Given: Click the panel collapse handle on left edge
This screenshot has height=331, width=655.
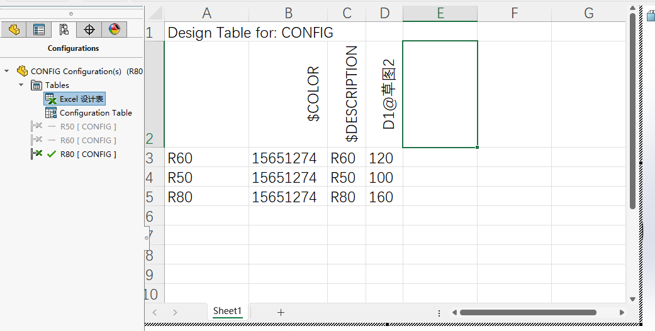Looking at the screenshot, I should click(x=146, y=238).
